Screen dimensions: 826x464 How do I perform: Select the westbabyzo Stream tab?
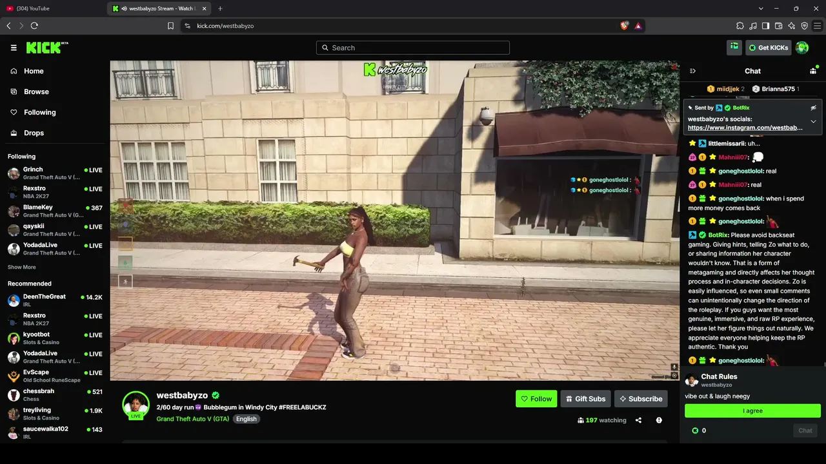point(160,8)
